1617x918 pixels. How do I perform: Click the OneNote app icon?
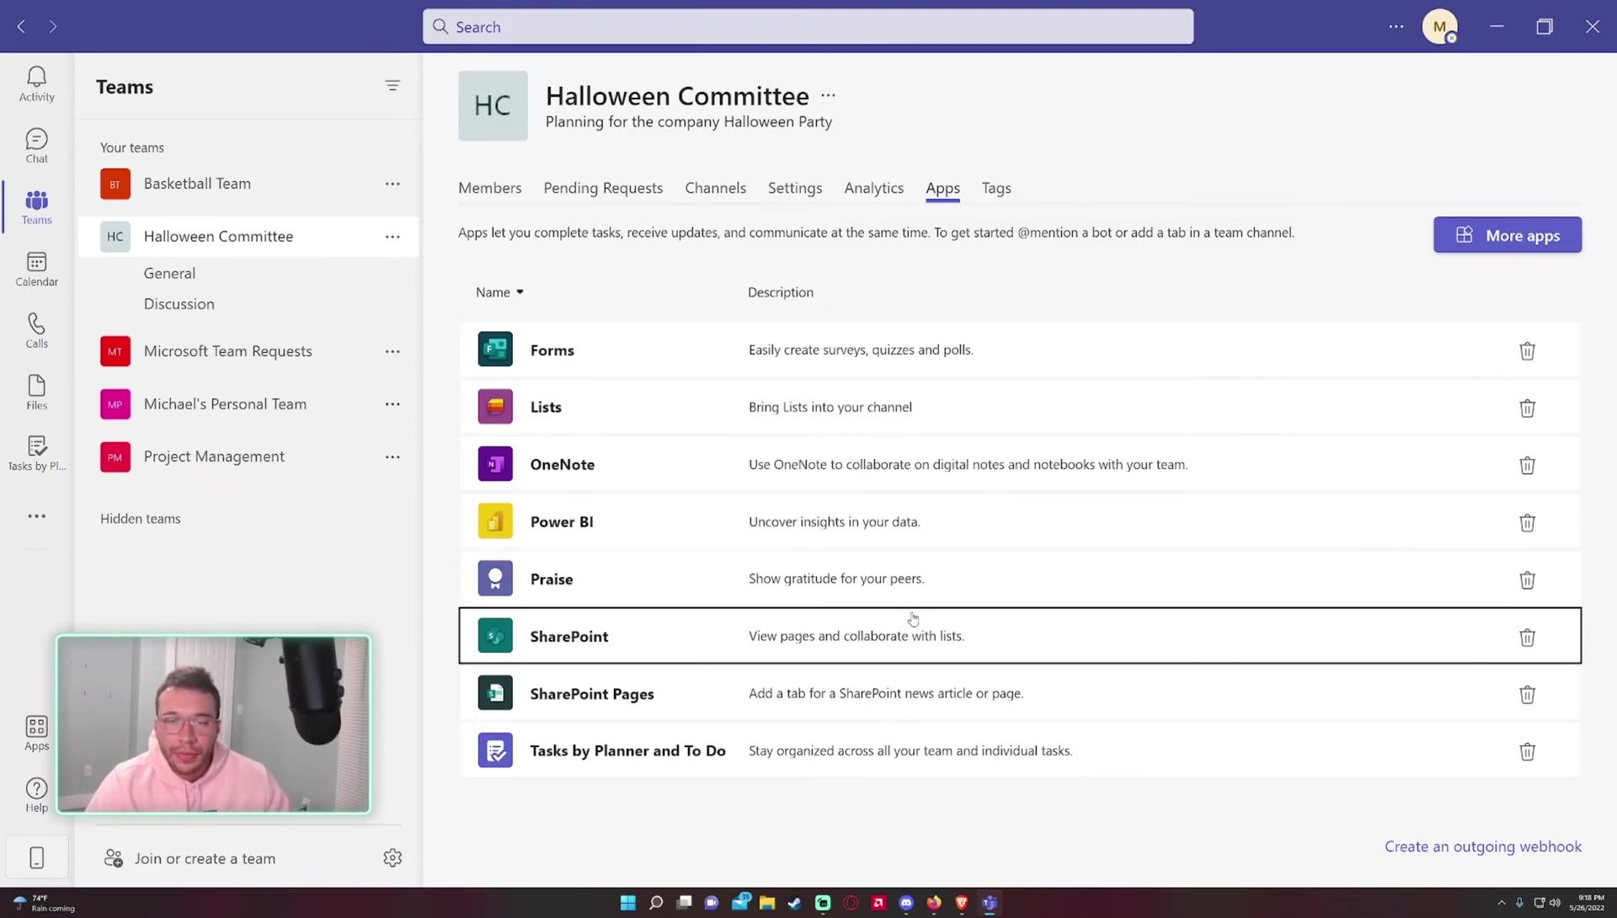point(495,464)
